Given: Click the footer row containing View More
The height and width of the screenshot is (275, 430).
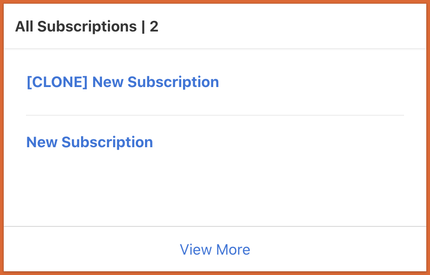Looking at the screenshot, I should point(324,250).
